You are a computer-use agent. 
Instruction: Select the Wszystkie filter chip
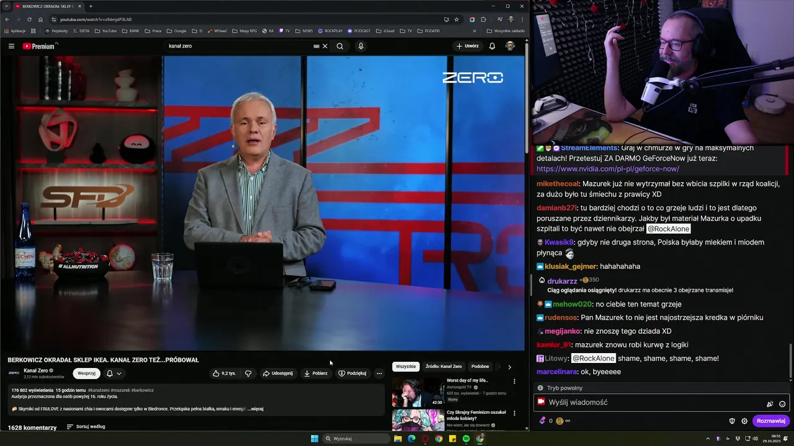(x=406, y=367)
